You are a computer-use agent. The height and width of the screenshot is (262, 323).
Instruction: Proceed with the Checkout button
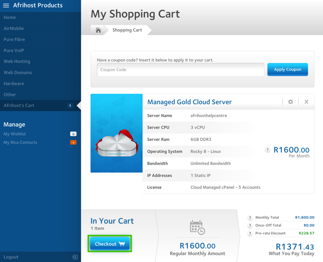110,244
